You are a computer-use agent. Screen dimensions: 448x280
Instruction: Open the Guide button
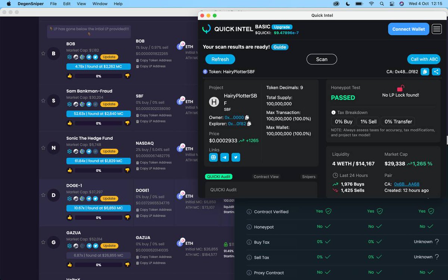point(280,47)
